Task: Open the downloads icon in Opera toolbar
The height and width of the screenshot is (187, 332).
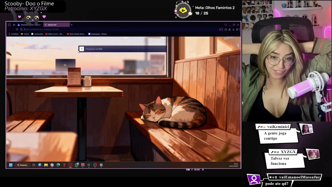Action: pyautogui.click(x=233, y=29)
